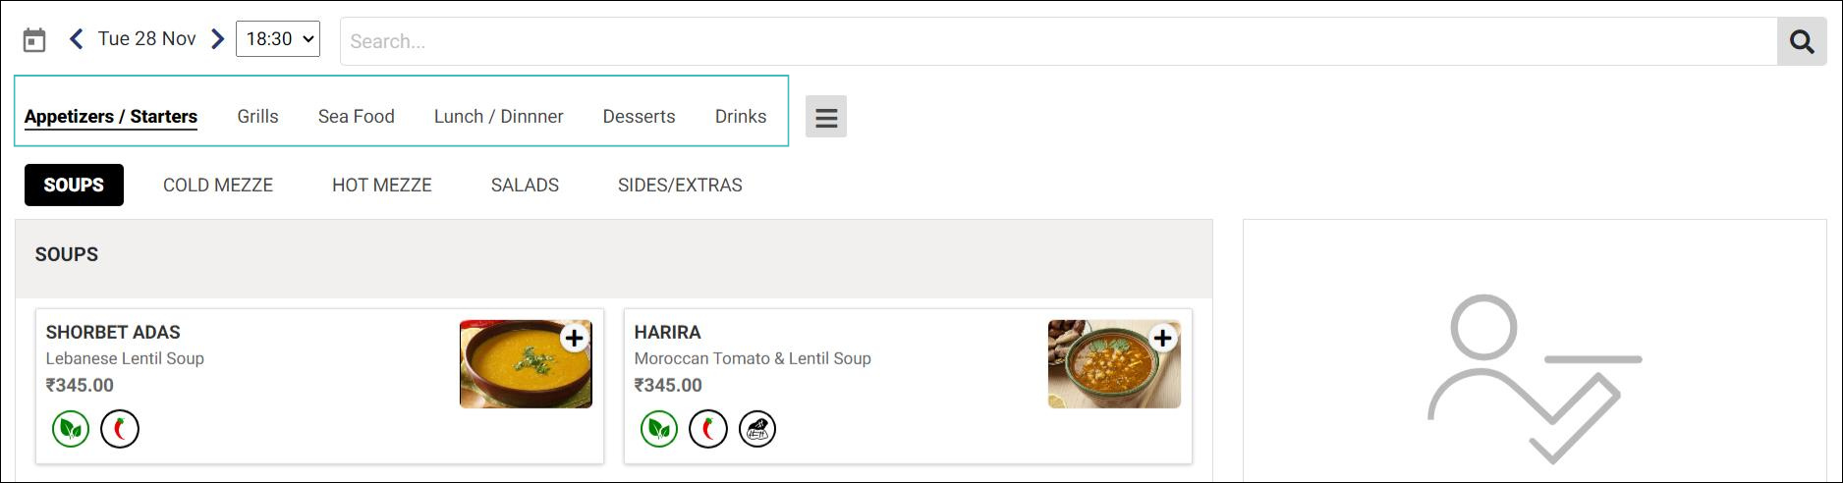
Task: Go to previous day with left chevron
Action: [76, 39]
